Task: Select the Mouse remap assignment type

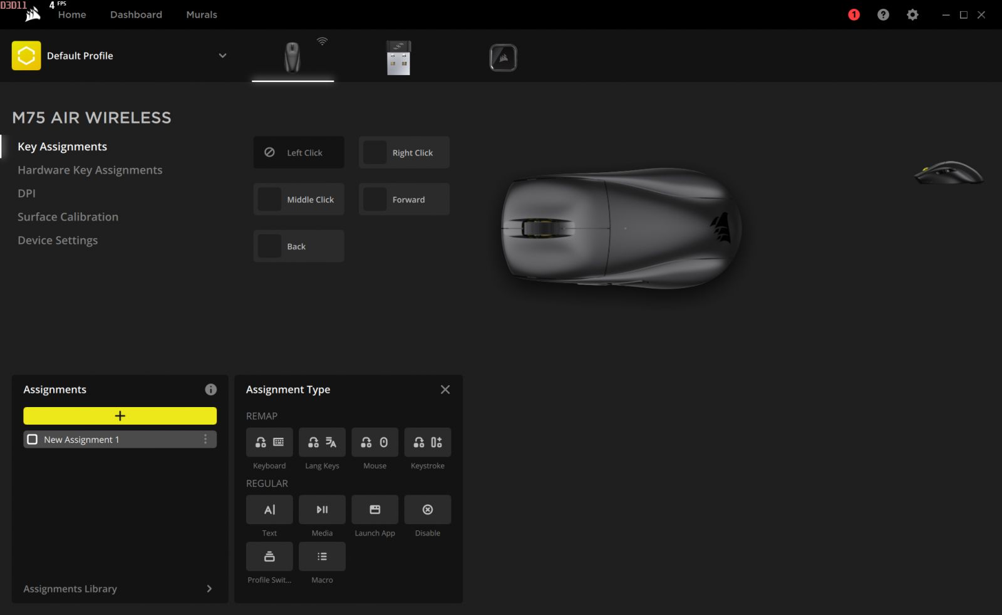Action: tap(374, 442)
